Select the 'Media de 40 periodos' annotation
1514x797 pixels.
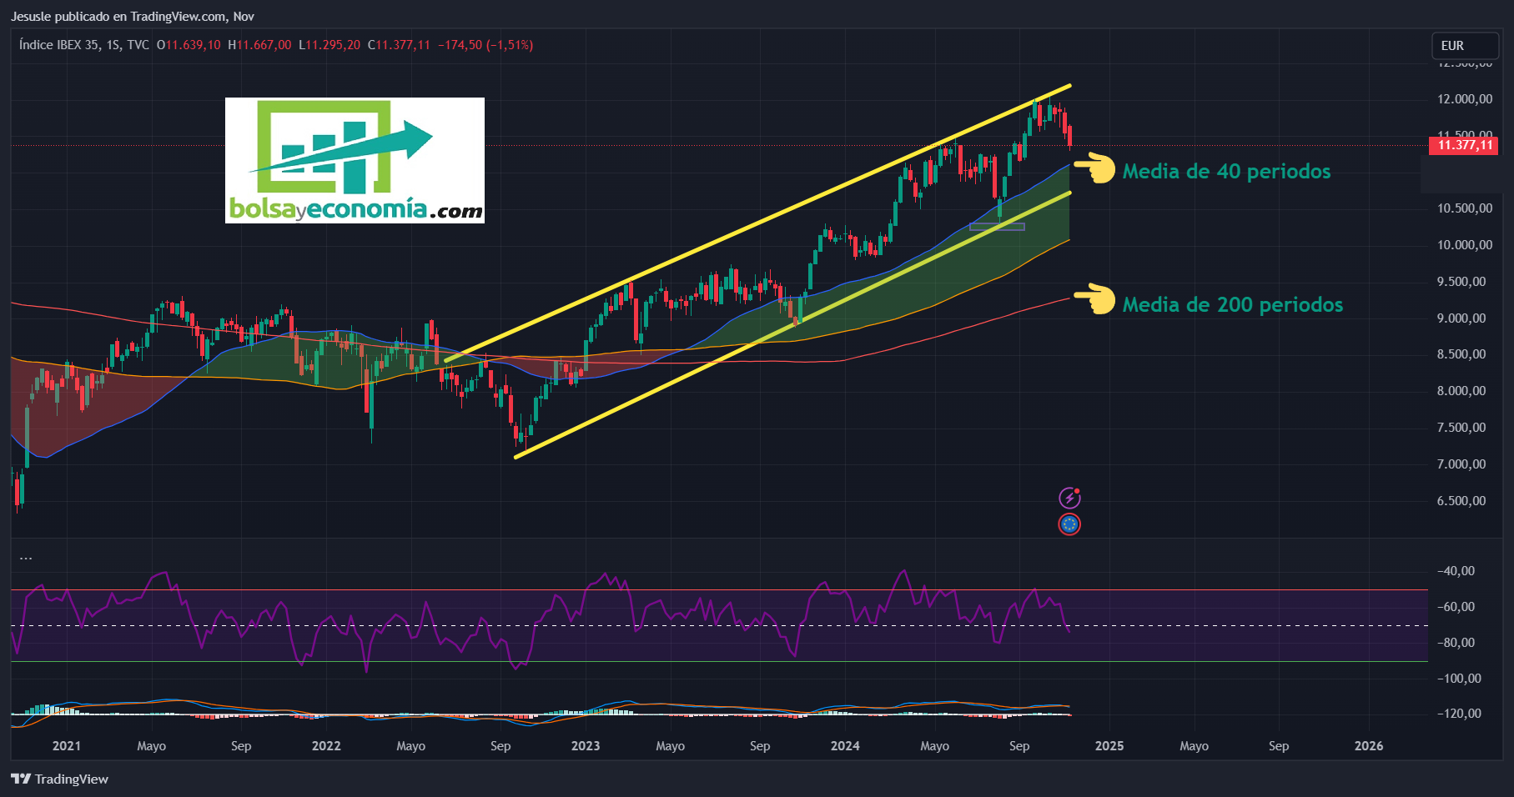pyautogui.click(x=1226, y=171)
